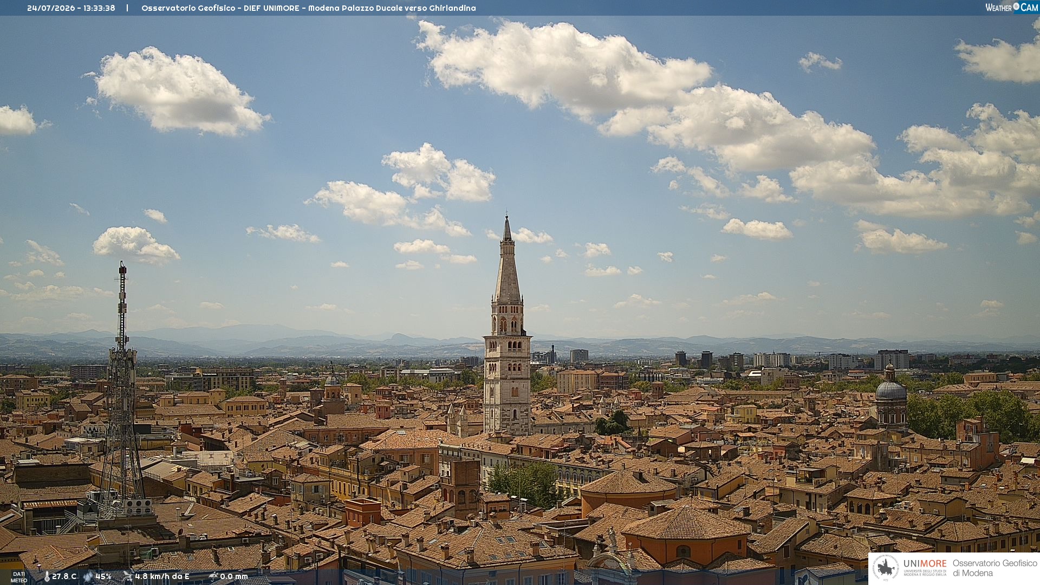This screenshot has width=1040, height=585.
Task: Click the rainfall value 0.0 mm
Action: coord(234,577)
